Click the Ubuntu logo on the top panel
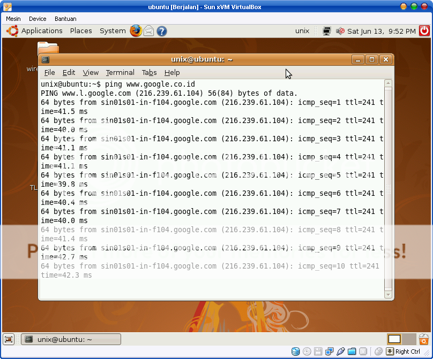 (12, 31)
